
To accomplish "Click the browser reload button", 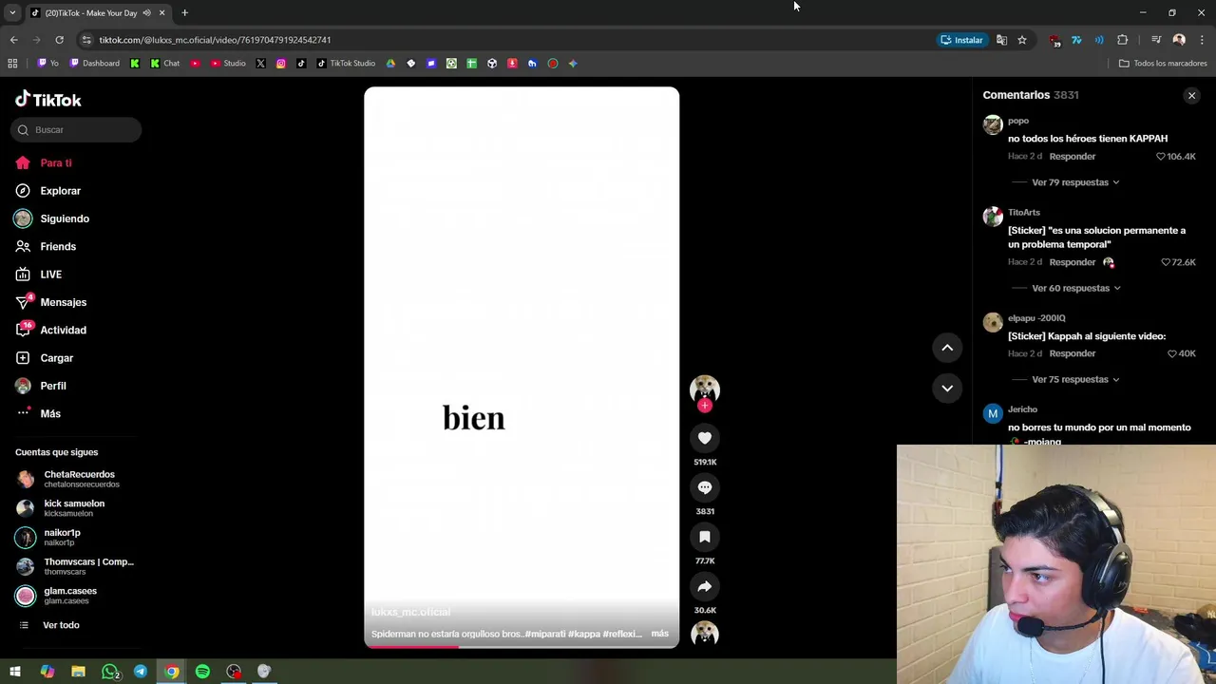I will [59, 40].
